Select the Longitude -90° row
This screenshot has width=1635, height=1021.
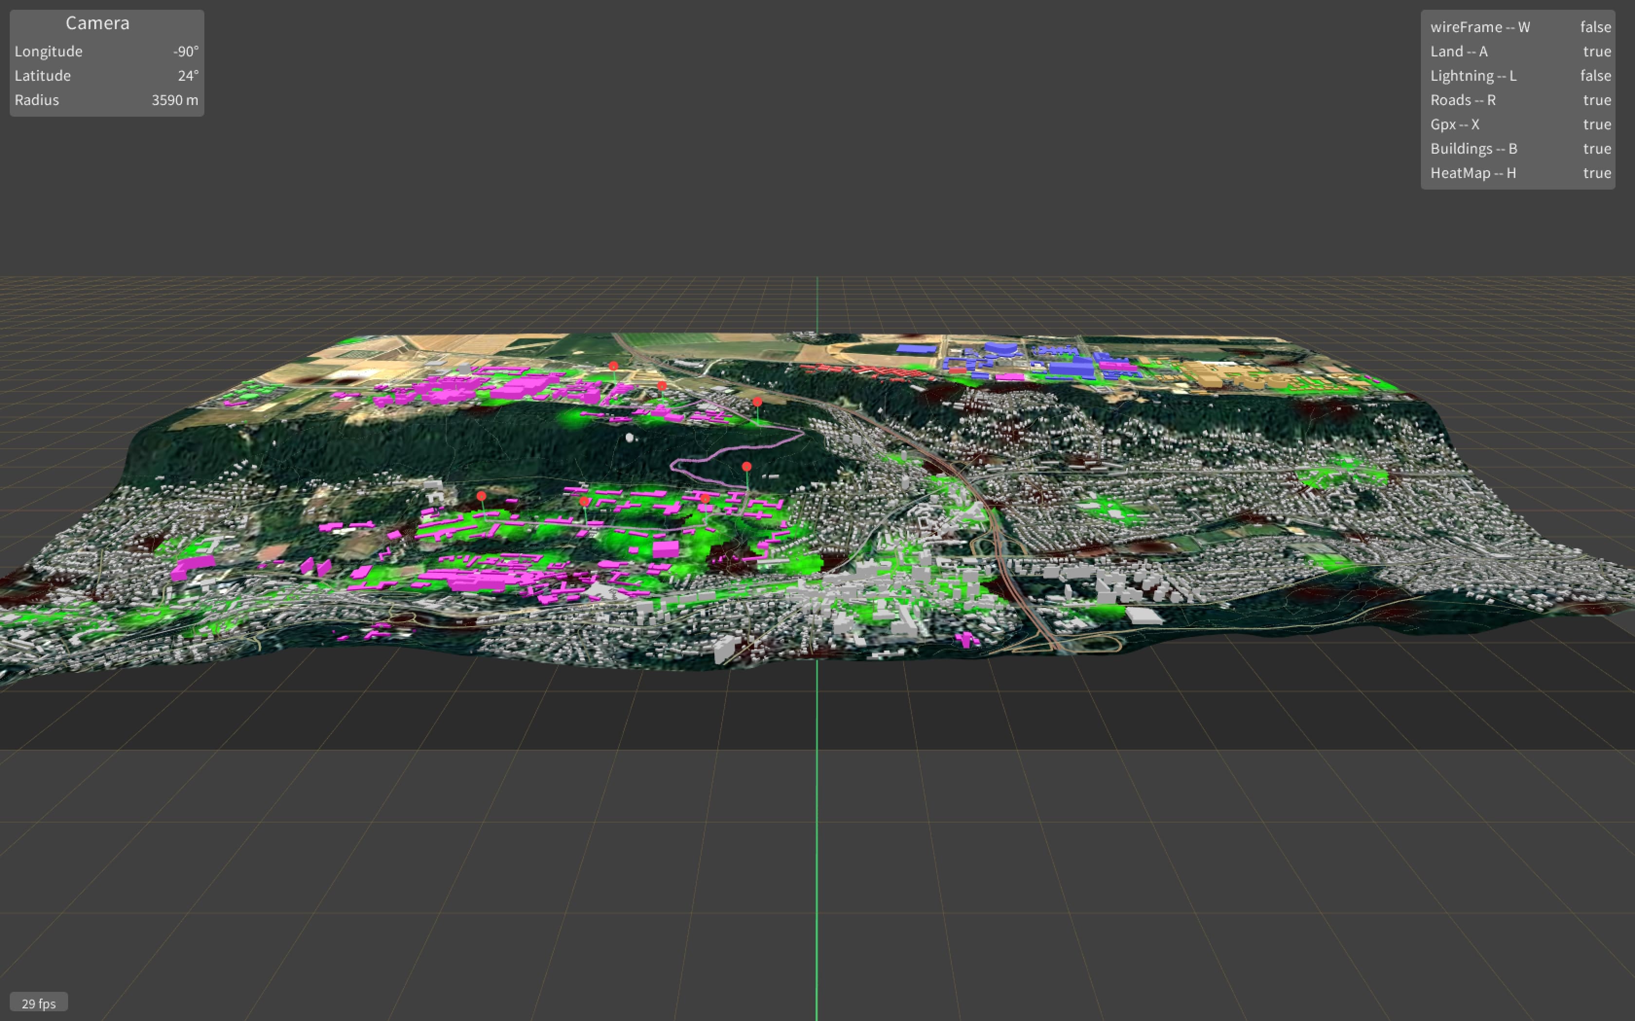tap(107, 52)
